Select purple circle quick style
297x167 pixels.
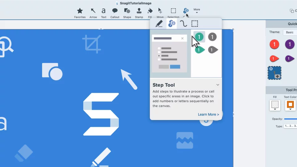click(x=290, y=44)
